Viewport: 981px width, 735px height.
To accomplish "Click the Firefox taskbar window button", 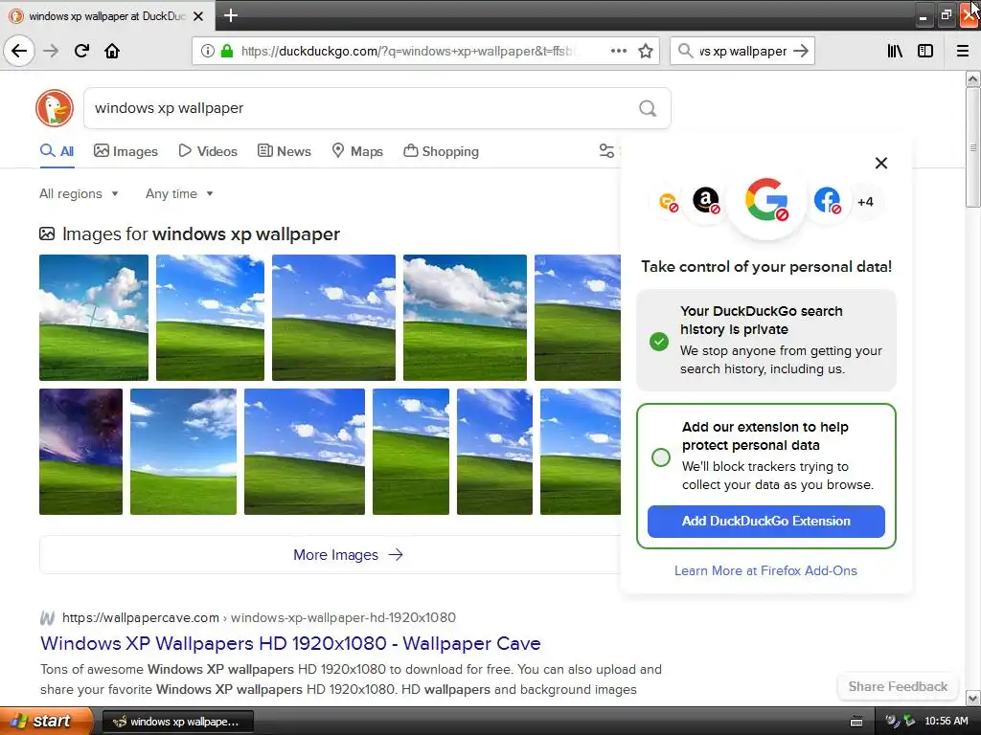I will point(177,722).
